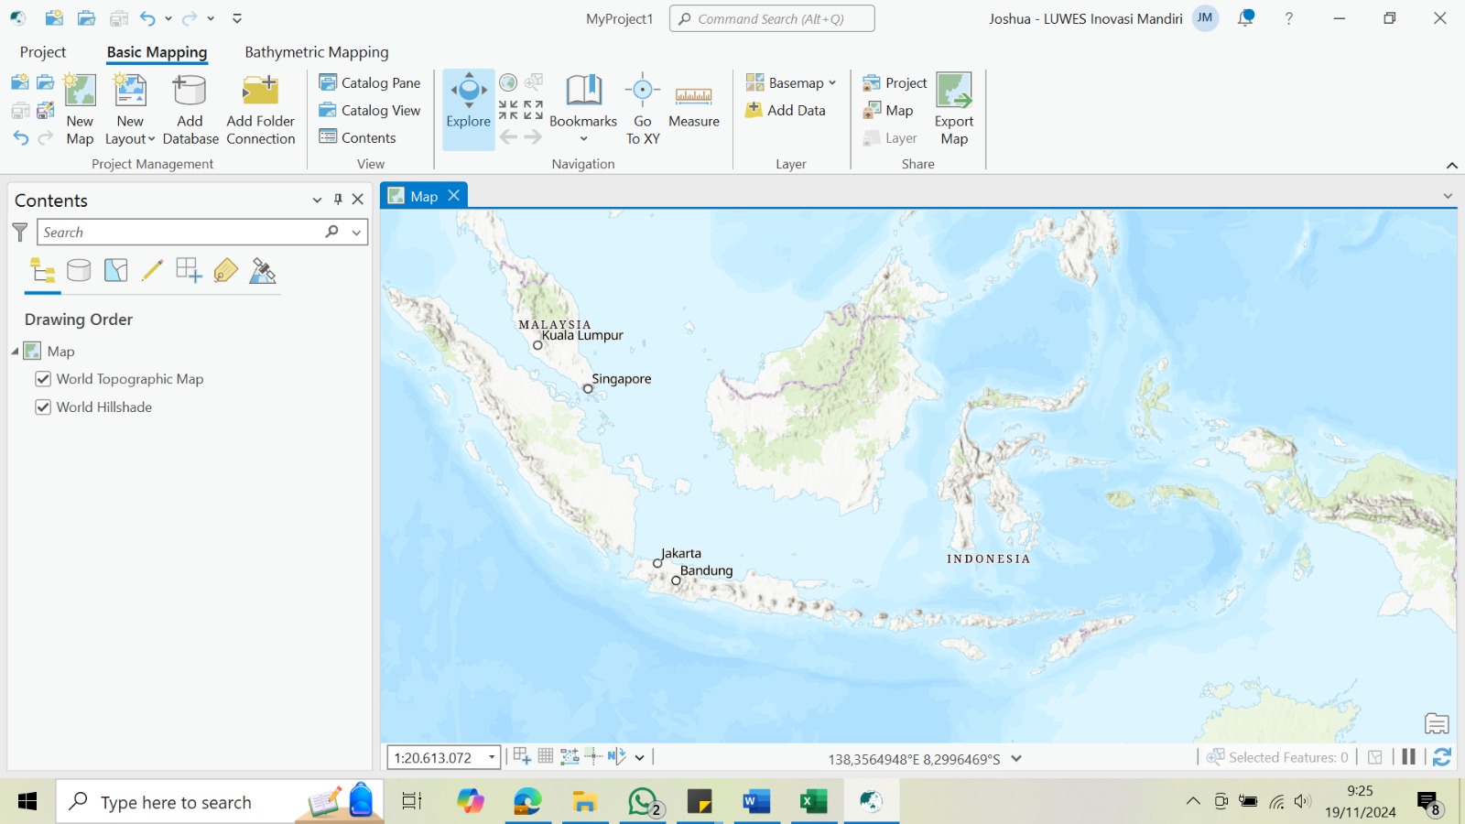Open the notifications bell icon

pos(1246,18)
